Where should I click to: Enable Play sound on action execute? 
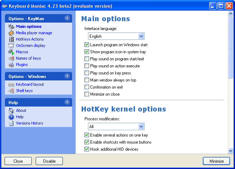click(x=87, y=66)
